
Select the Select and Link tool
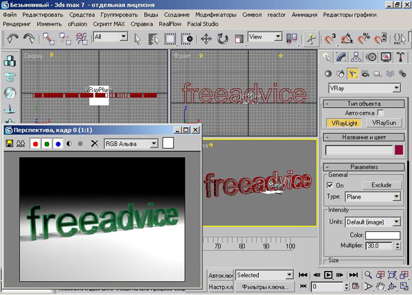tap(49, 39)
